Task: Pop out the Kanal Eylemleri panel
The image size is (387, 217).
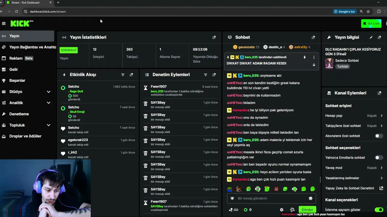Action: (379, 93)
